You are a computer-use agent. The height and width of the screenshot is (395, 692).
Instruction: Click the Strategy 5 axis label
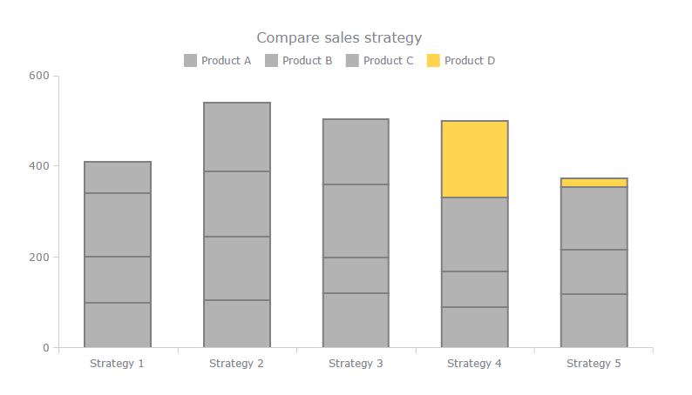tap(594, 364)
